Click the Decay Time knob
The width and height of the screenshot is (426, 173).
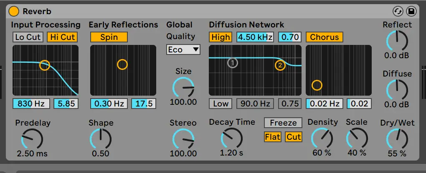[231, 138]
